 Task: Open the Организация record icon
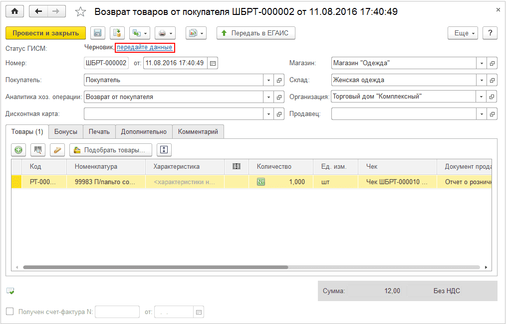pos(492,97)
